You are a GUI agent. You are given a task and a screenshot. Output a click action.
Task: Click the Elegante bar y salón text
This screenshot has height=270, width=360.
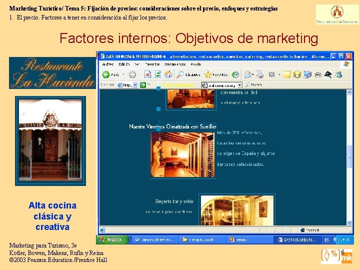pyautogui.click(x=174, y=201)
